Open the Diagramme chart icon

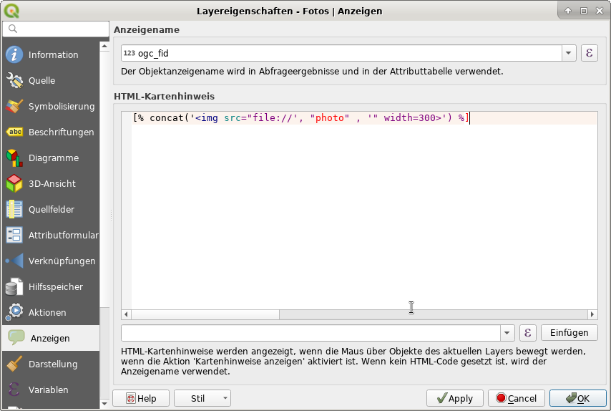coord(14,158)
